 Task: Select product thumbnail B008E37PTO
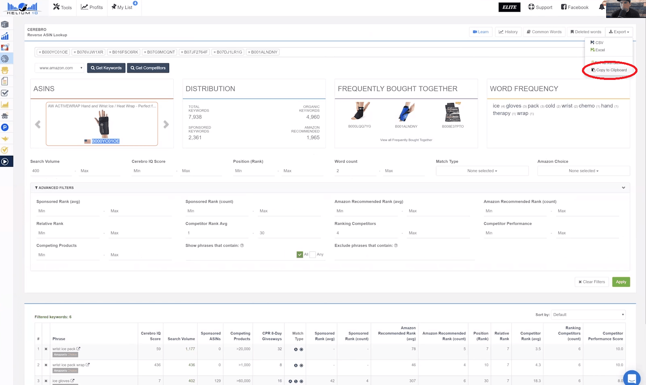[x=453, y=112]
